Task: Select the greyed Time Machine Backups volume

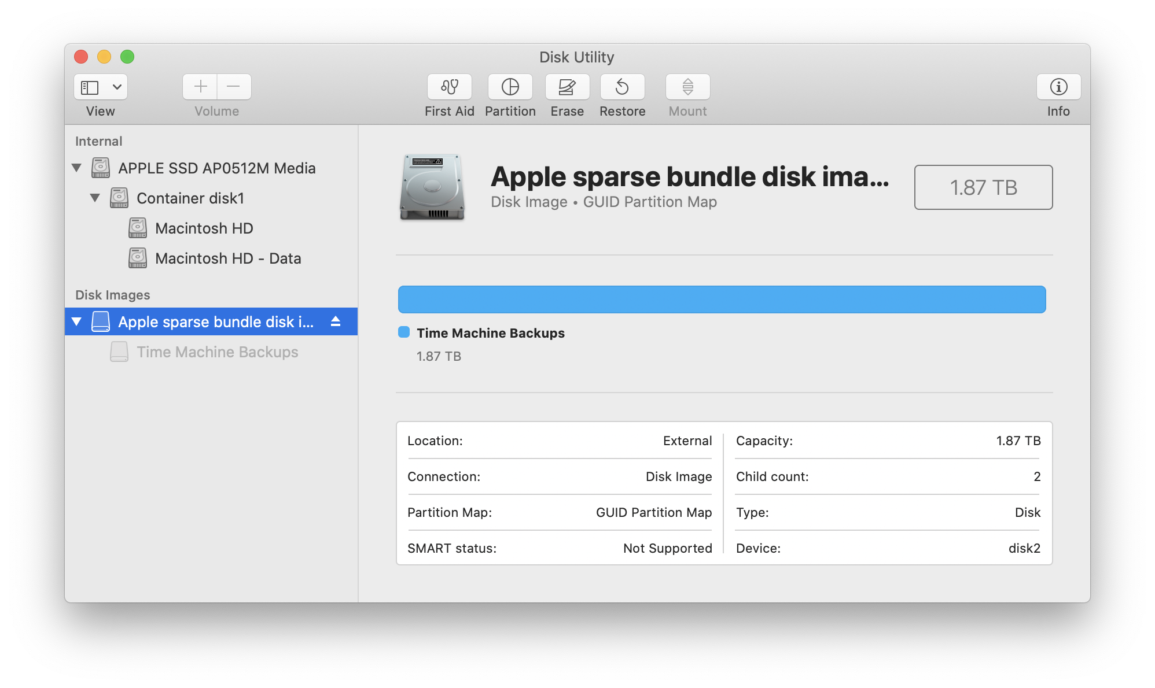Action: click(x=217, y=352)
